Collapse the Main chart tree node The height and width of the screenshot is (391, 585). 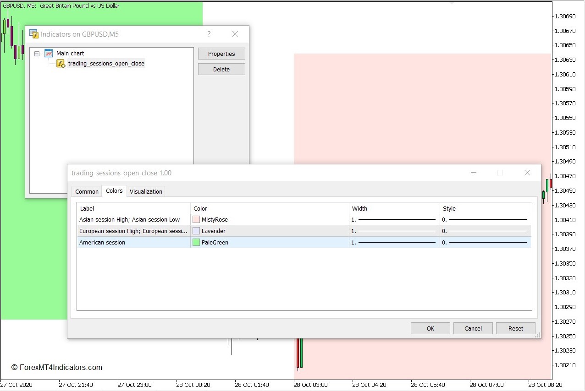[37, 54]
